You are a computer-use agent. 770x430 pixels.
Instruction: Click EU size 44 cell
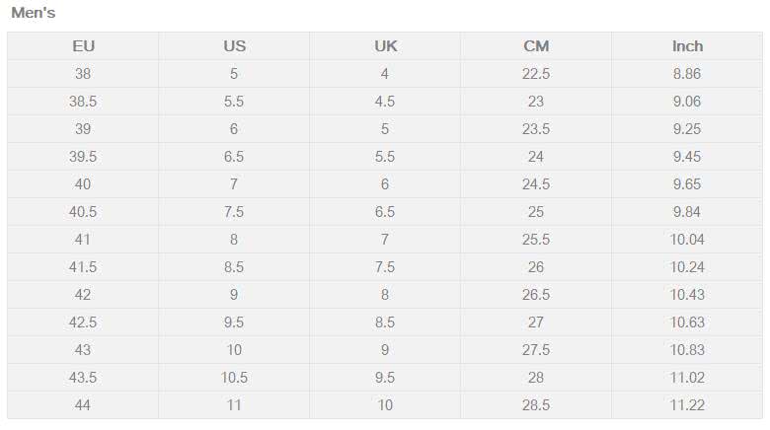coord(83,405)
